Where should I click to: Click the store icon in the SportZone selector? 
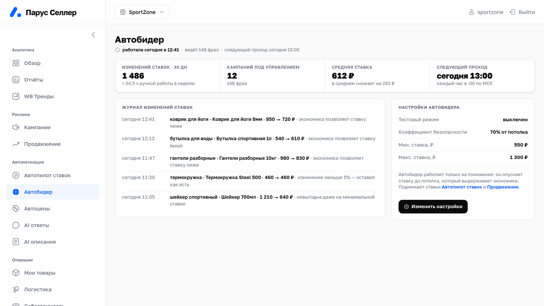coord(123,12)
